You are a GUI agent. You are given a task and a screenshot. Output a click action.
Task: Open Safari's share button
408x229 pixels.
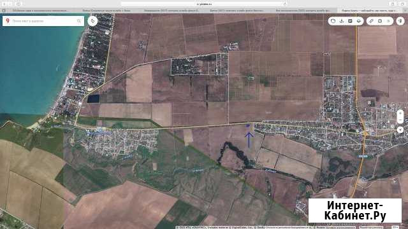pos(393,4)
